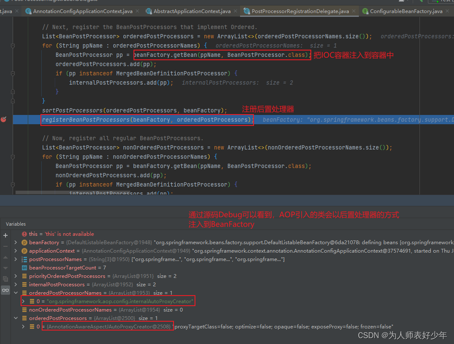The image size is (454, 344).
Task: Click the list icon next to orderedPostProcessorNames
Action: pos(24,293)
